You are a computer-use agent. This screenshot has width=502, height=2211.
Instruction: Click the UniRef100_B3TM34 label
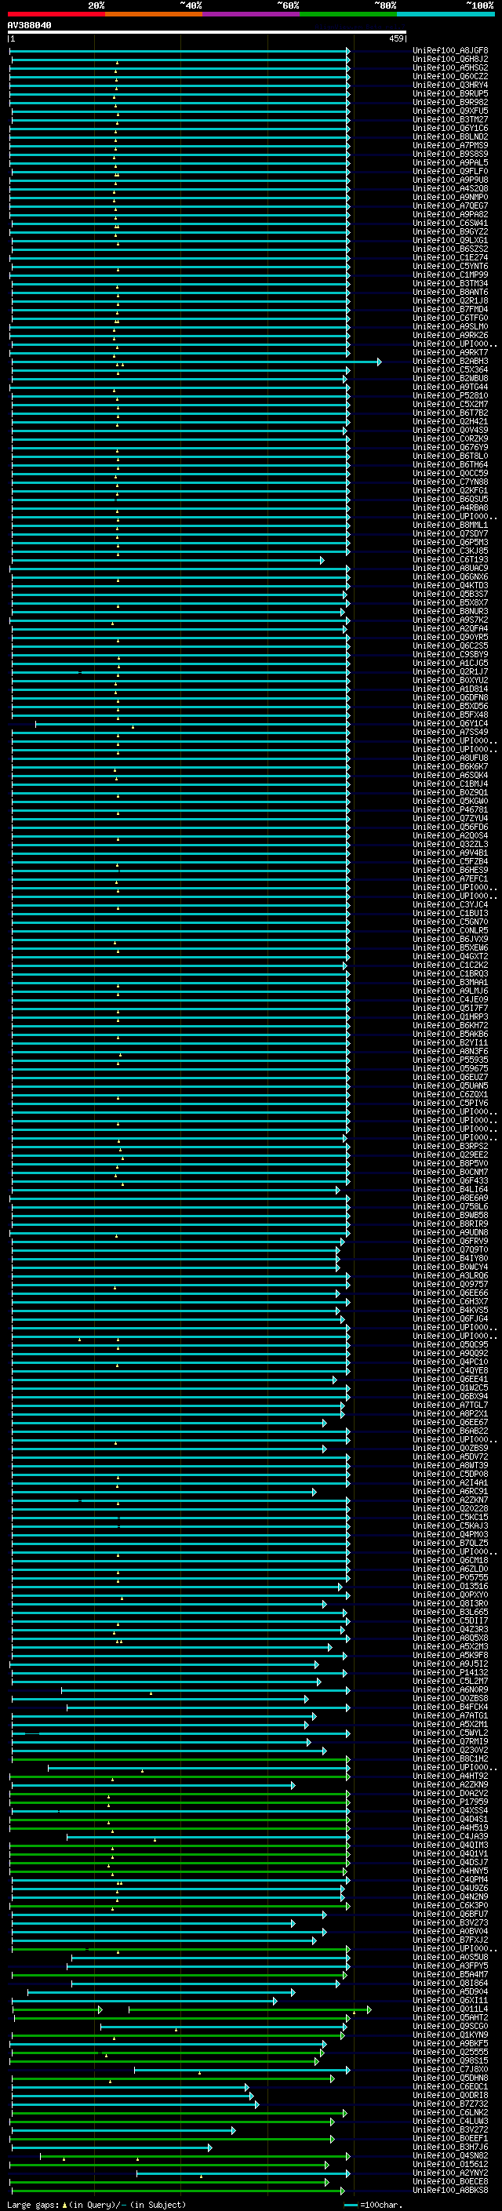(x=450, y=283)
